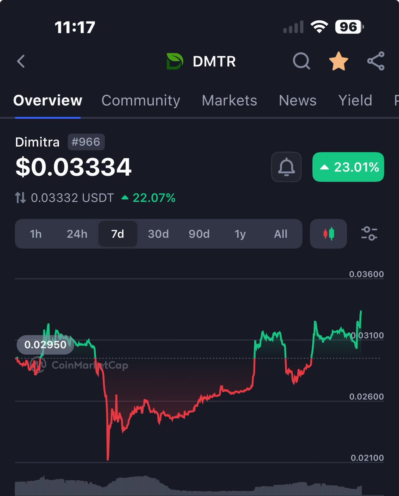Select the All chart range
Viewport: 399px width, 496px height.
[280, 234]
